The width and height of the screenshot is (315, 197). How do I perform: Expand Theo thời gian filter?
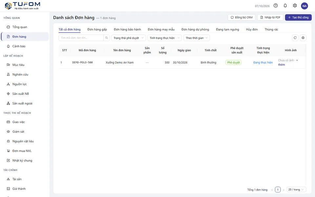pyautogui.click(x=197, y=38)
